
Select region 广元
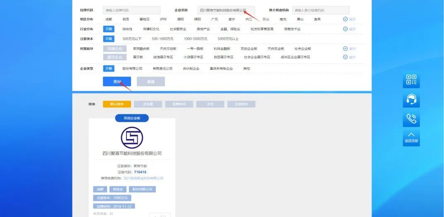[215, 19]
